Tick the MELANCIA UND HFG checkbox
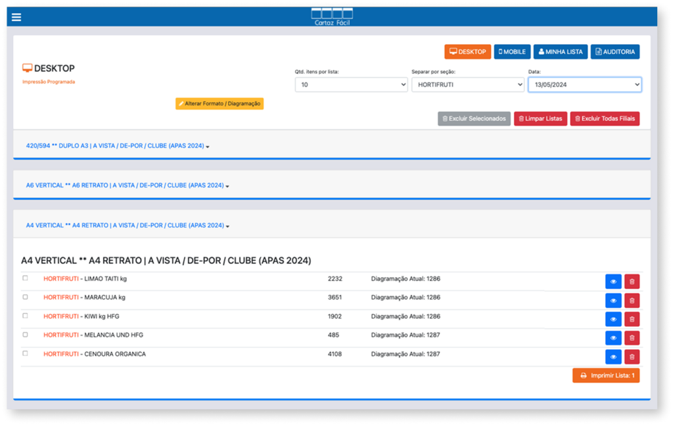Image resolution: width=673 pixels, height=425 pixels. 26,334
